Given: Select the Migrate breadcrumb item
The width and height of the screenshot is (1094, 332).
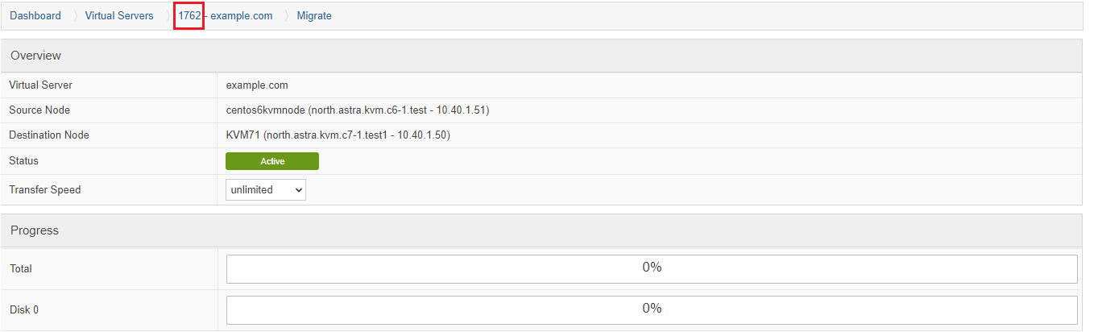Looking at the screenshot, I should tap(314, 15).
